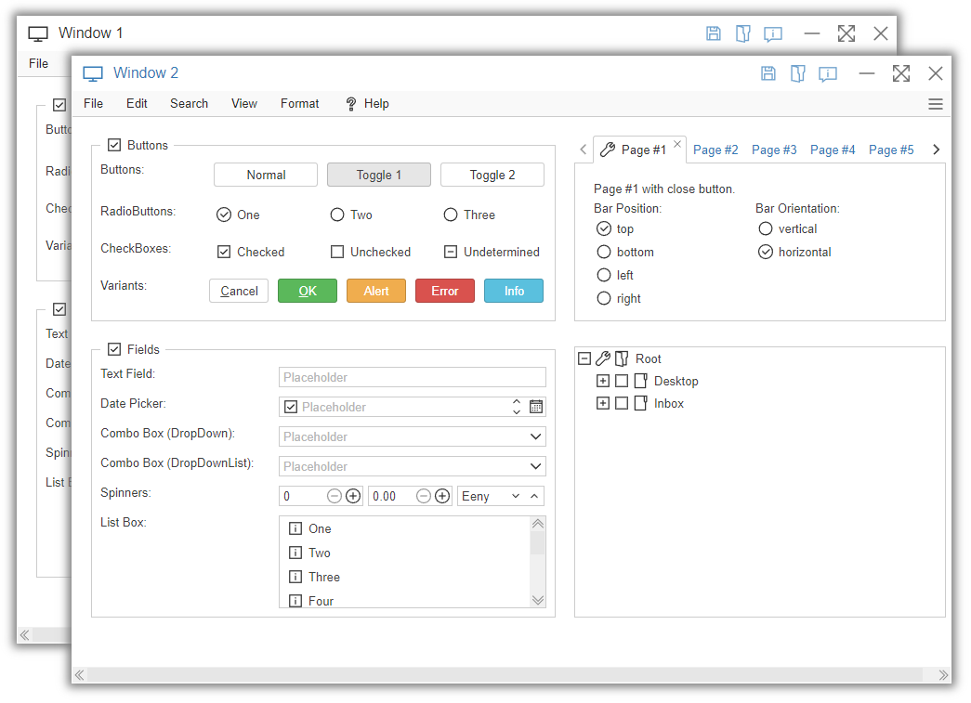
Task: Set bar orientation to vertical
Action: (766, 229)
